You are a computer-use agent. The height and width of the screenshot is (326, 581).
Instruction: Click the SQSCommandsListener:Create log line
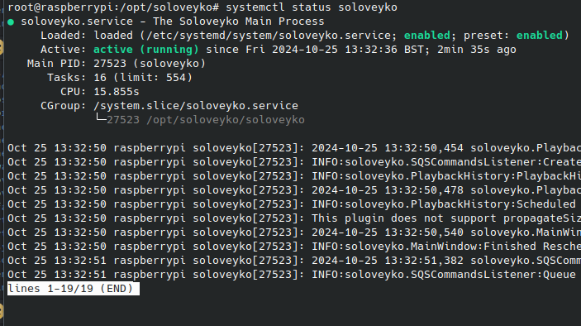click(x=294, y=161)
